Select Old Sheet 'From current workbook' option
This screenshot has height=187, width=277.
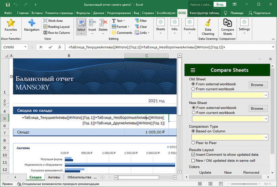click(193, 89)
